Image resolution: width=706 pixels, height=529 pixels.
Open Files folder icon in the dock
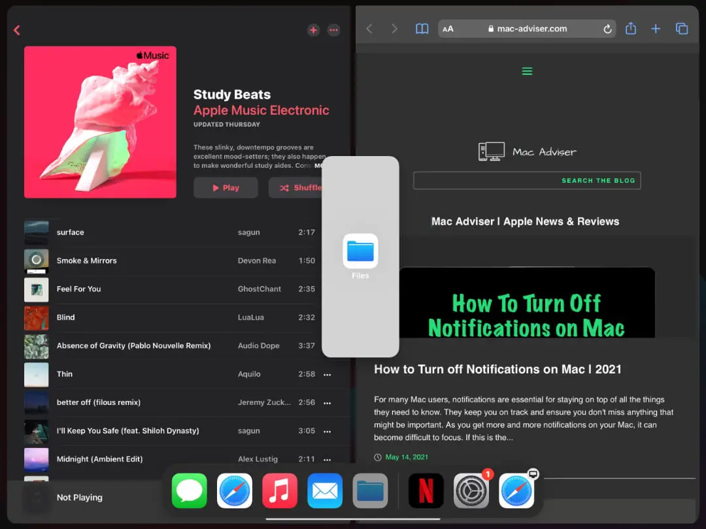tap(370, 490)
